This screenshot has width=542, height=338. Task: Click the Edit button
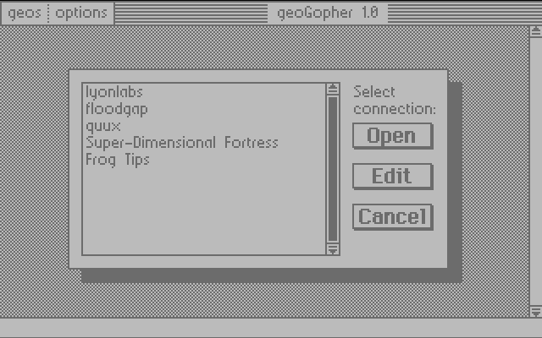coord(392,177)
